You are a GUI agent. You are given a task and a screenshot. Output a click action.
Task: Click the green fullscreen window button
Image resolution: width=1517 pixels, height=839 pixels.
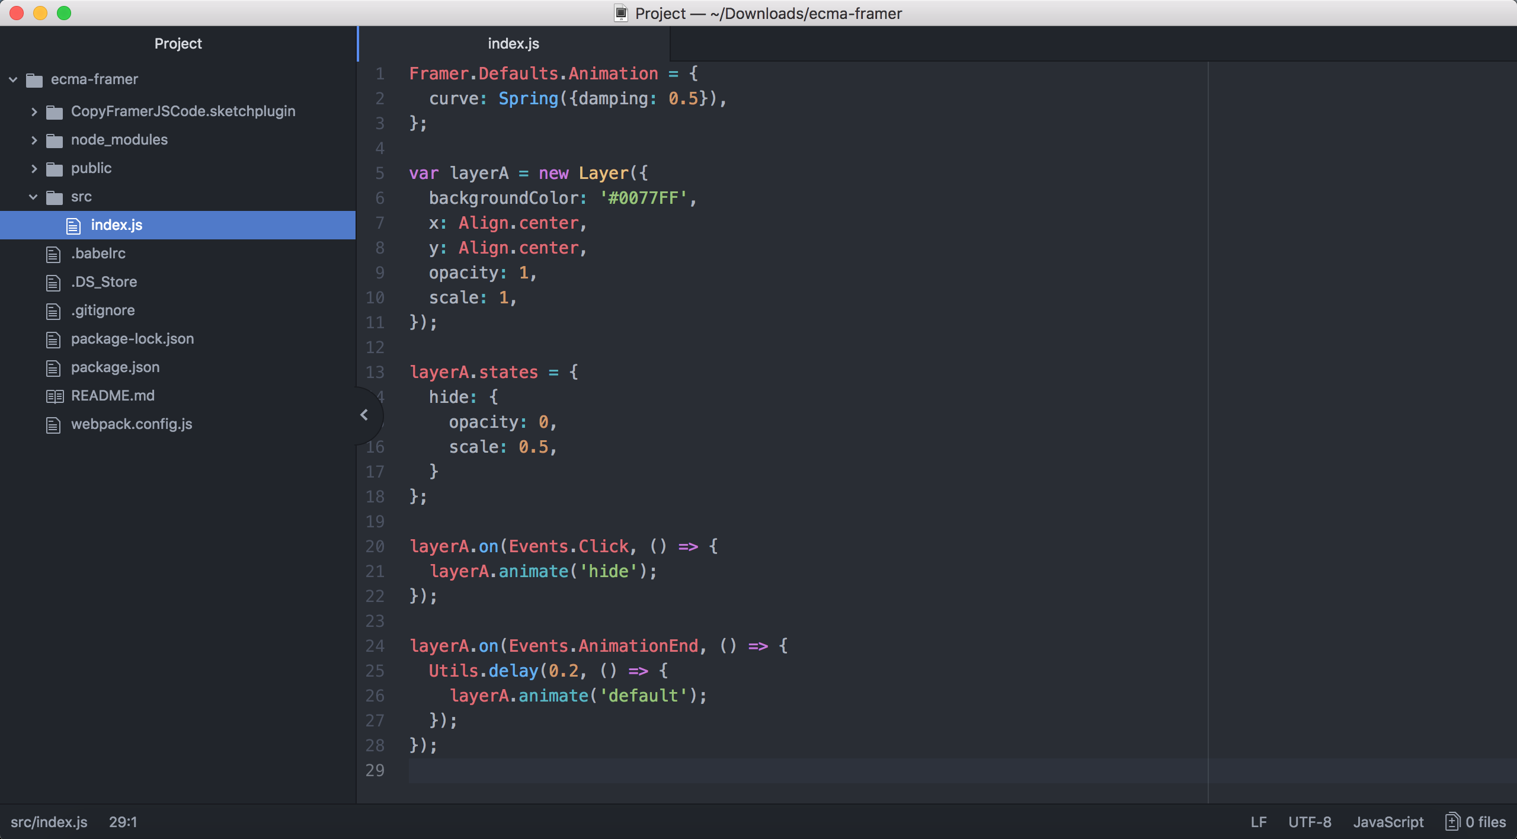[64, 13]
